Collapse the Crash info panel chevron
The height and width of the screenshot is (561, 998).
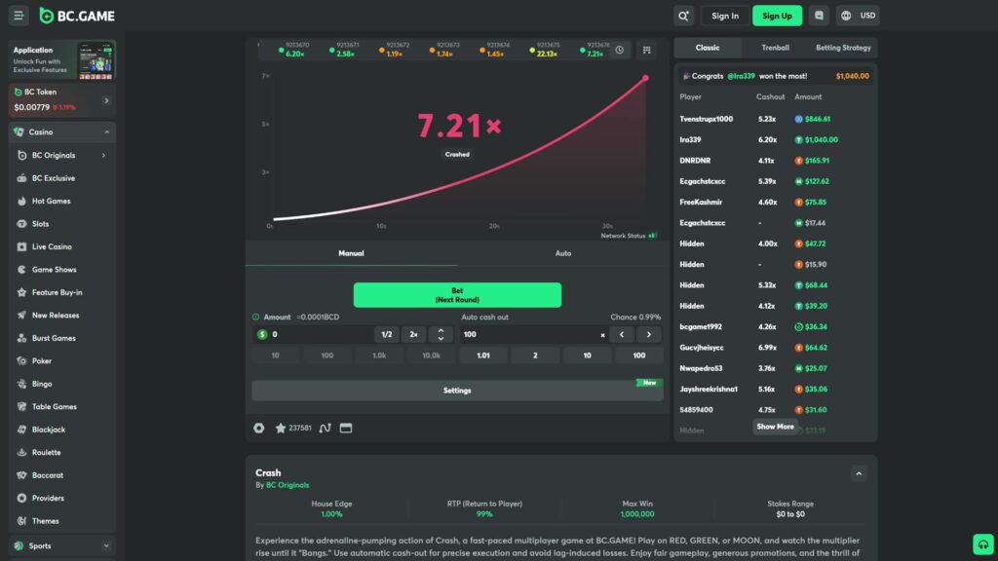tap(859, 474)
